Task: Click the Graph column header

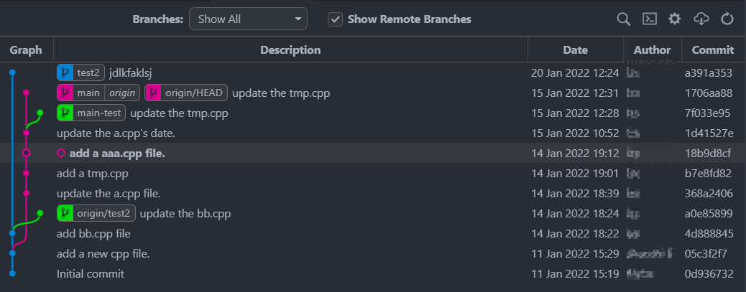Action: [x=26, y=50]
